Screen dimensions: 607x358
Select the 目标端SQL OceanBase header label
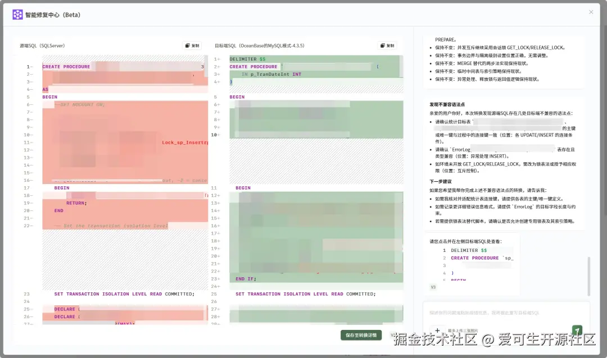click(259, 45)
